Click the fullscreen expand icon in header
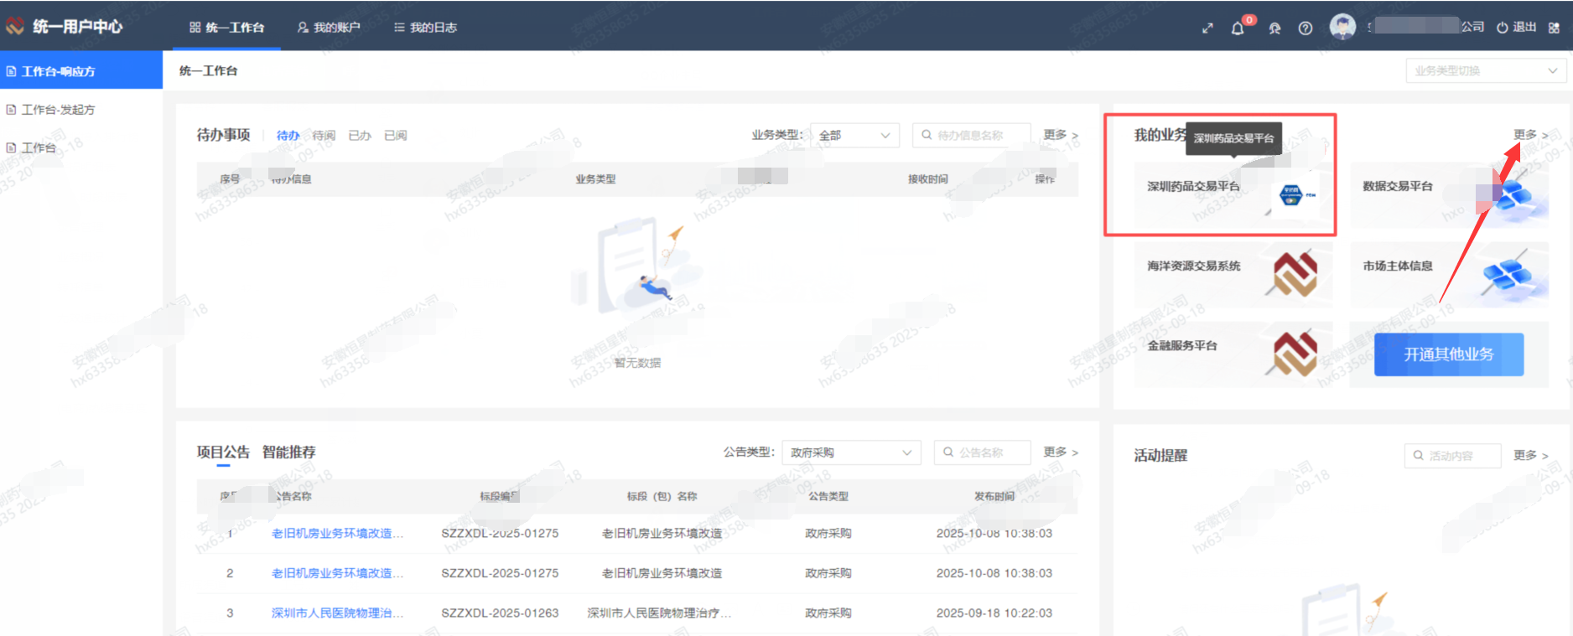 [1207, 28]
